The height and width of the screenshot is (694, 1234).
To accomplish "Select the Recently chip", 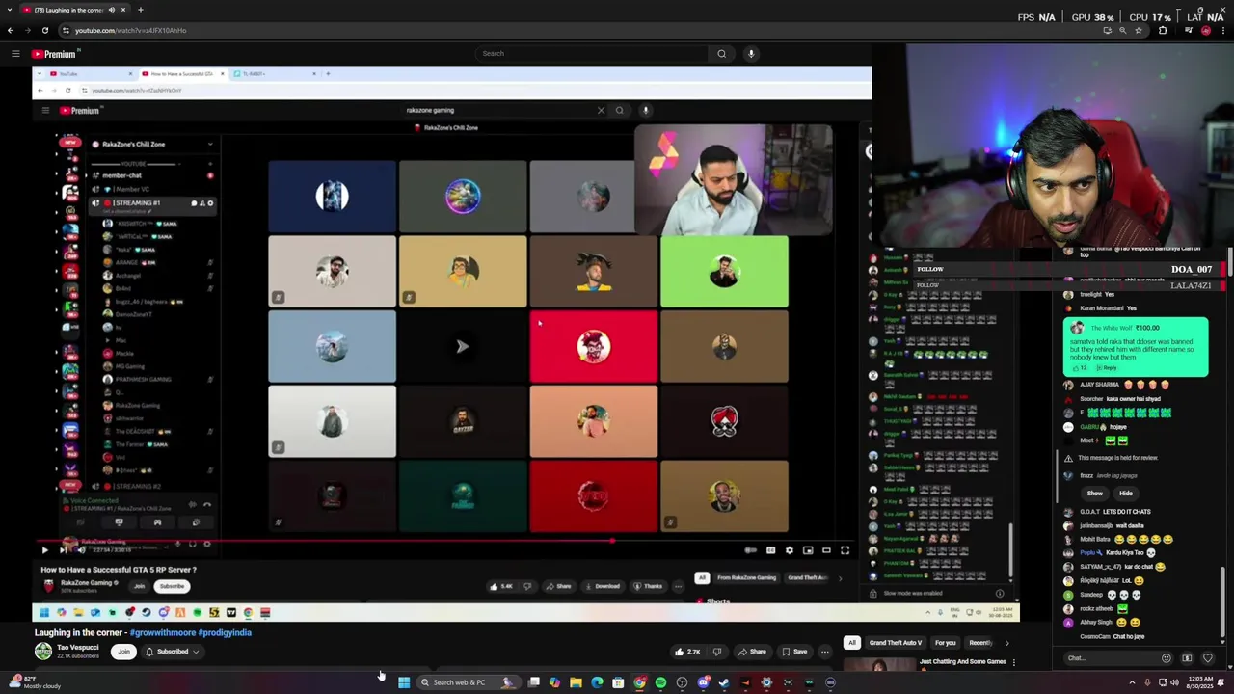I will coord(980,643).
